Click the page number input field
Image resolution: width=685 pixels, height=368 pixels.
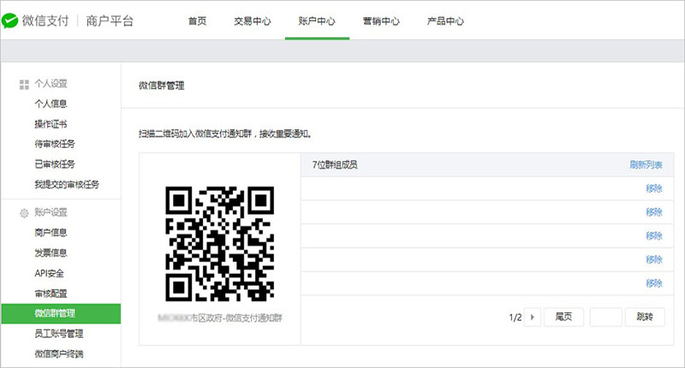(x=605, y=317)
